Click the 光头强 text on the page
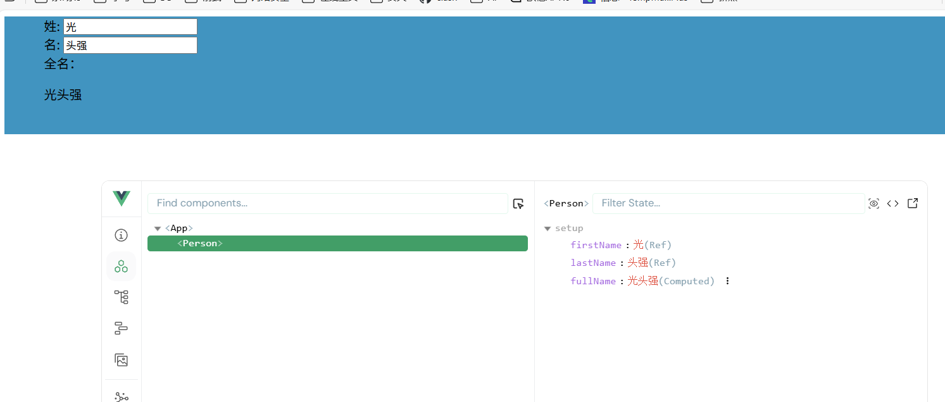The width and height of the screenshot is (945, 402). pyautogui.click(x=63, y=95)
